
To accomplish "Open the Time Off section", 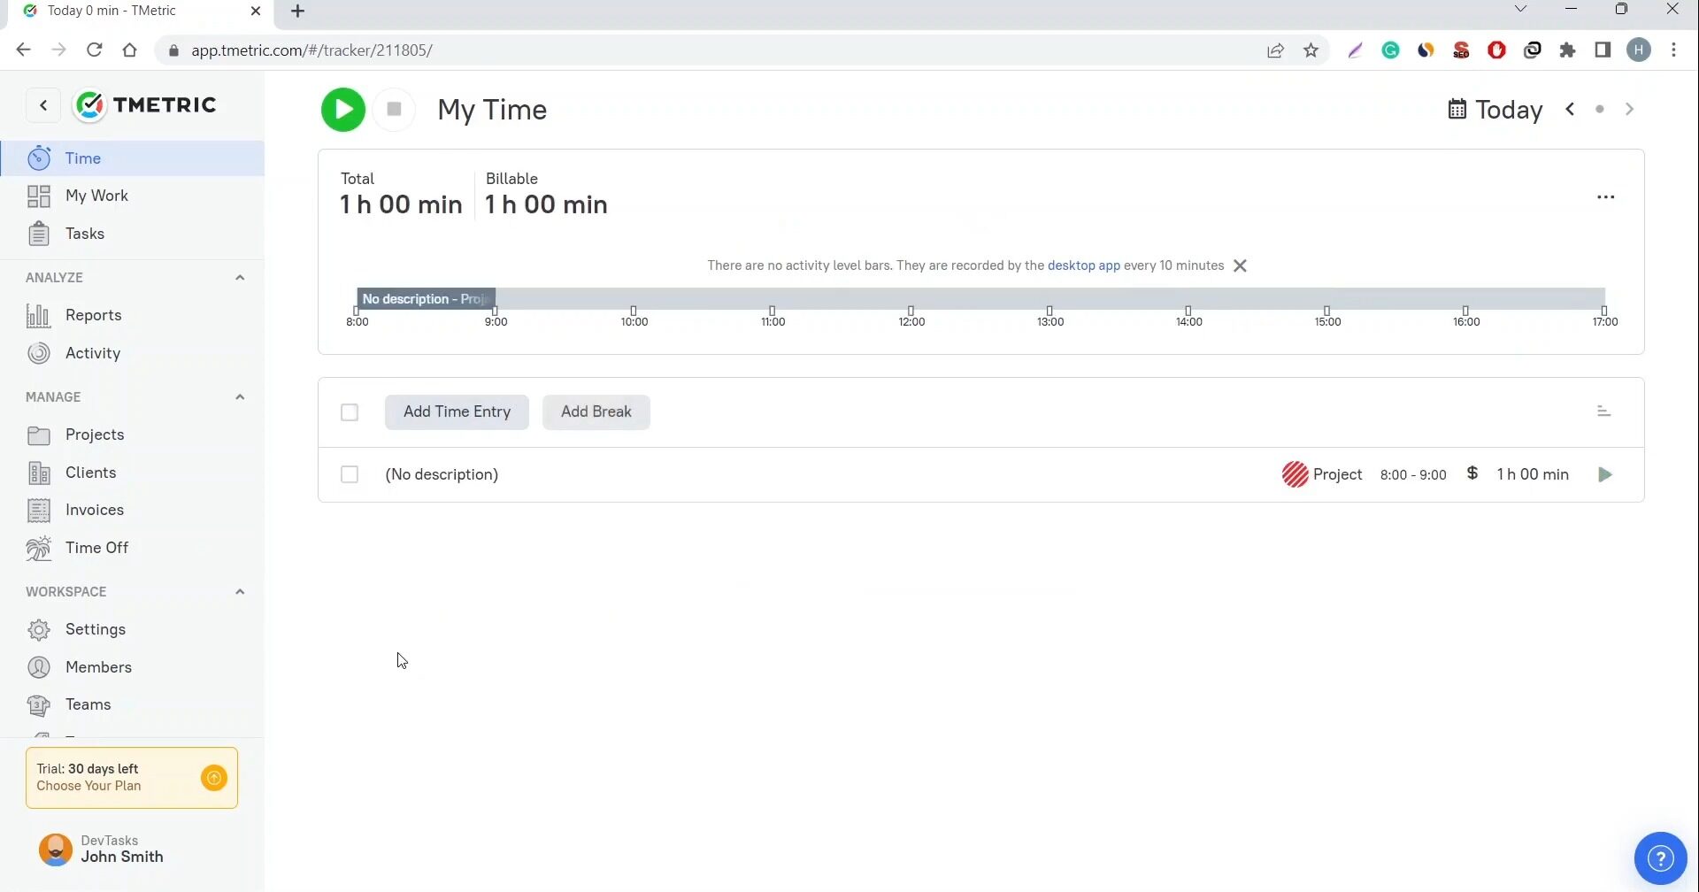I will [x=97, y=547].
